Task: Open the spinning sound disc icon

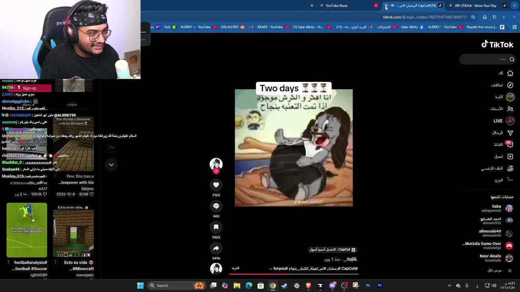Action: pos(216,268)
